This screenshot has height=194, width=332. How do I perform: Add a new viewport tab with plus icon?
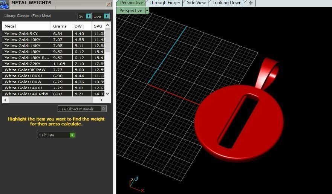[251, 3]
